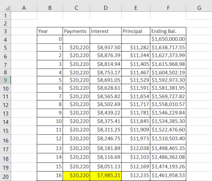Select yellow payment cell in year 16 row
This screenshot has width=212, height=181.
click(76, 176)
